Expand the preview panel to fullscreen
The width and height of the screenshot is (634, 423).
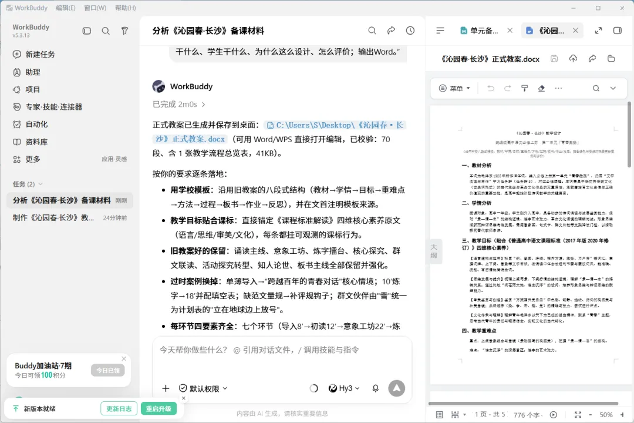(598, 31)
